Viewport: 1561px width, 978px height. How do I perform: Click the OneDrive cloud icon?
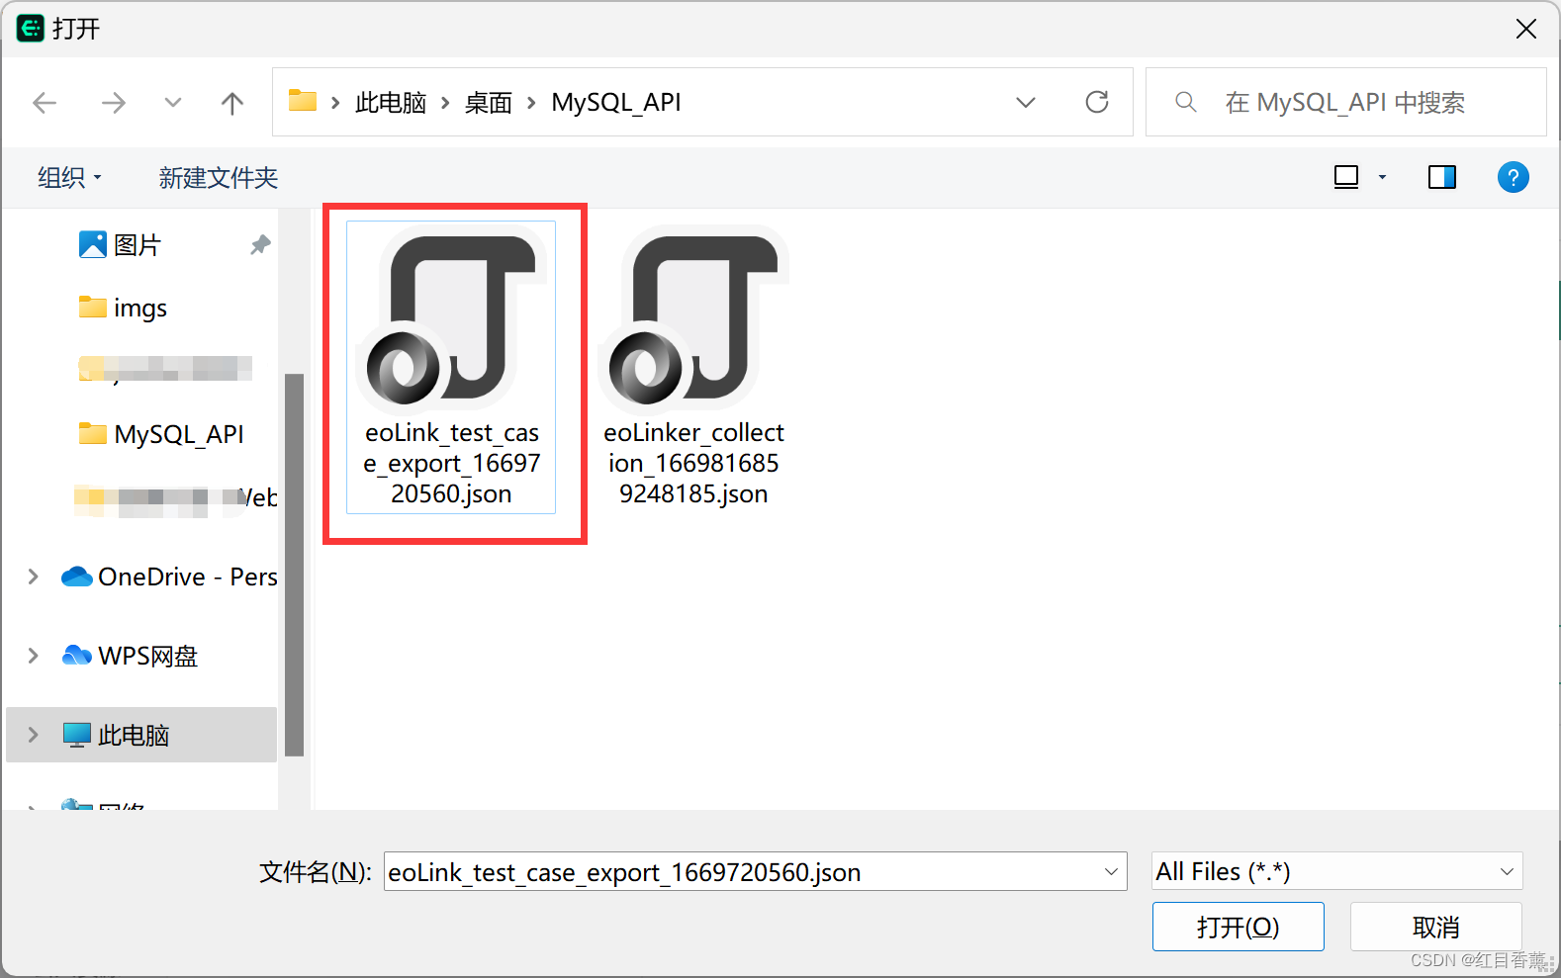[x=76, y=577]
